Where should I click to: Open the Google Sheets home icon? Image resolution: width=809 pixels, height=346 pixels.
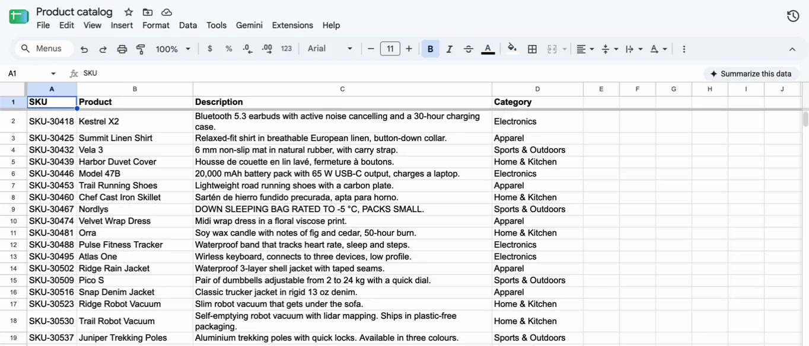click(x=19, y=17)
